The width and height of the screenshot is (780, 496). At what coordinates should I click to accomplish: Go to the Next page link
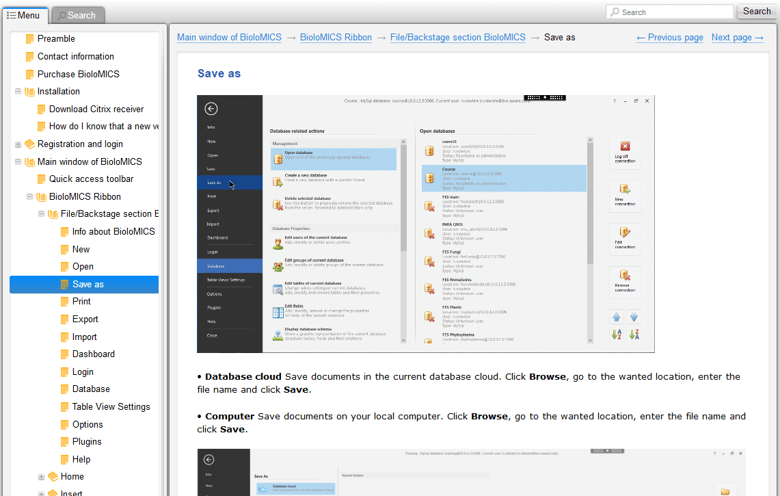737,38
